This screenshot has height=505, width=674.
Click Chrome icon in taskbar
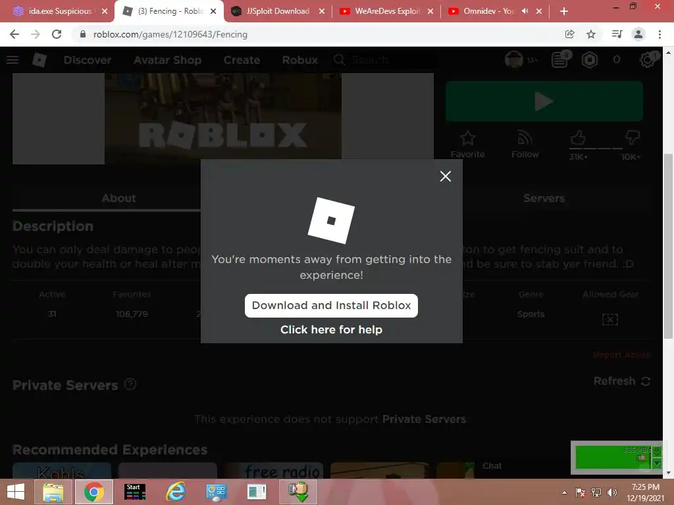tap(93, 492)
